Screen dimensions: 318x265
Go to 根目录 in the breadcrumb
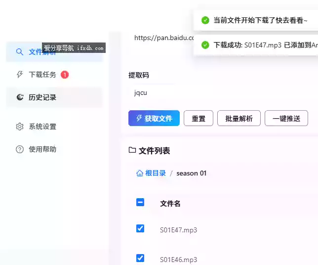click(156, 173)
